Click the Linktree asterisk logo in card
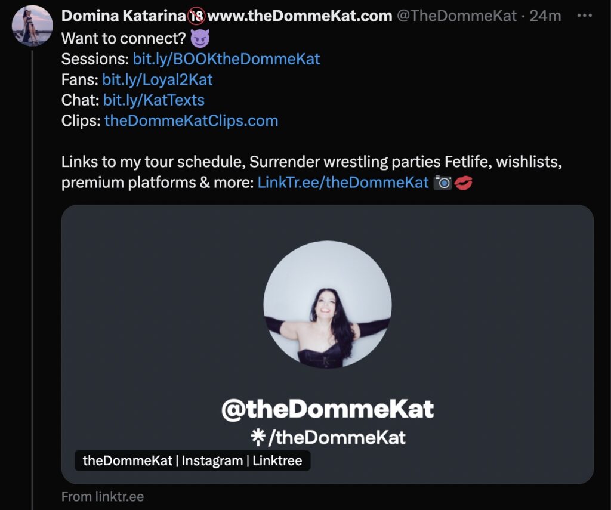This screenshot has width=611, height=510. click(259, 437)
